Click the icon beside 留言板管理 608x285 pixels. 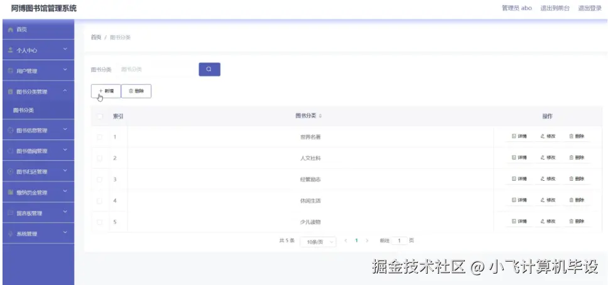pos(11,213)
